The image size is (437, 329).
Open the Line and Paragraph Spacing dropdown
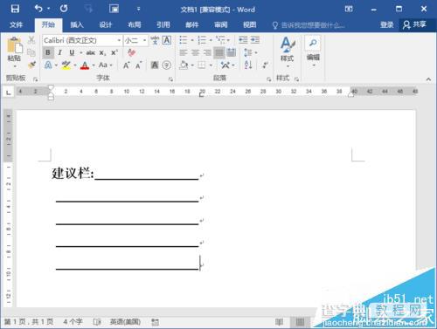point(250,52)
